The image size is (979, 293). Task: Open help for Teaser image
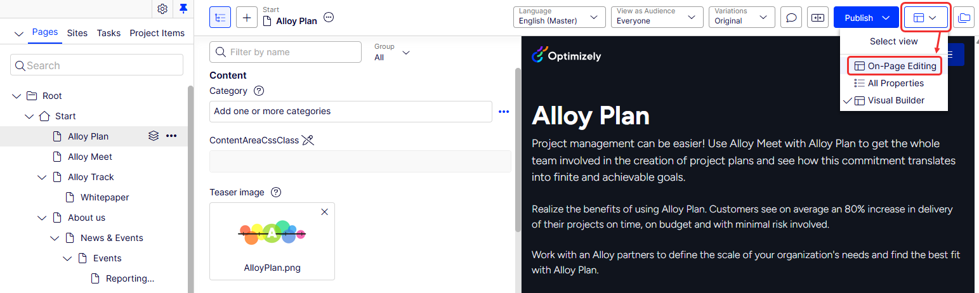275,192
